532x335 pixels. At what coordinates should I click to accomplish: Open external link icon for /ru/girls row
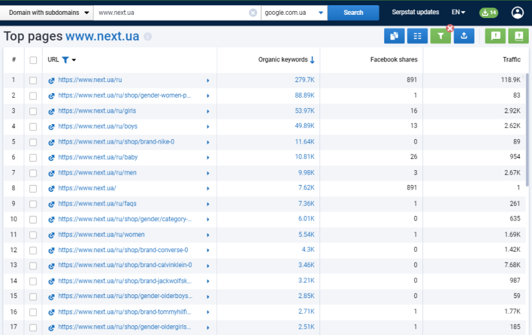point(51,111)
